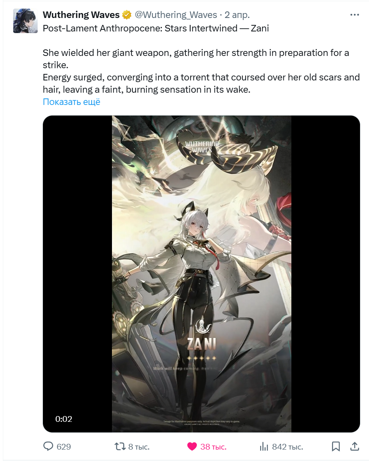Click the 0:02 video duration label
369x461 pixels.
pos(64,419)
